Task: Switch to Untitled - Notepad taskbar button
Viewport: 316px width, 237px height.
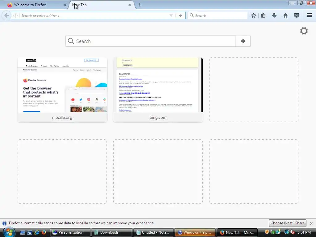Action: [154, 232]
